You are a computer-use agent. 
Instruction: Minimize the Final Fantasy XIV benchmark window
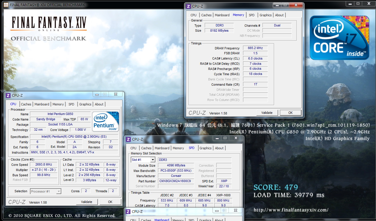(x=350, y=3)
